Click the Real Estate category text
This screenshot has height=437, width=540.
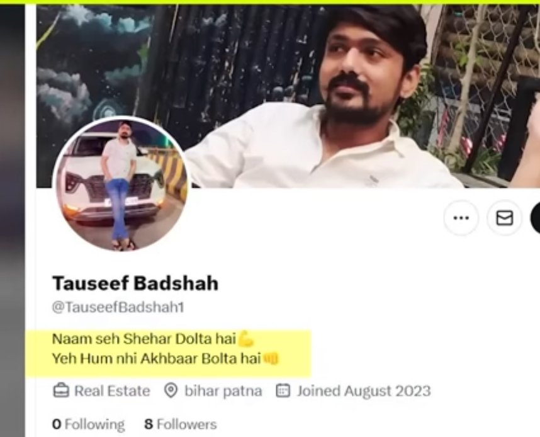pos(112,391)
